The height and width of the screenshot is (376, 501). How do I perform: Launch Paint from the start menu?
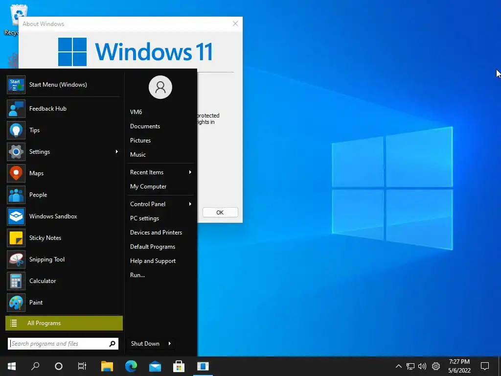[16, 303]
